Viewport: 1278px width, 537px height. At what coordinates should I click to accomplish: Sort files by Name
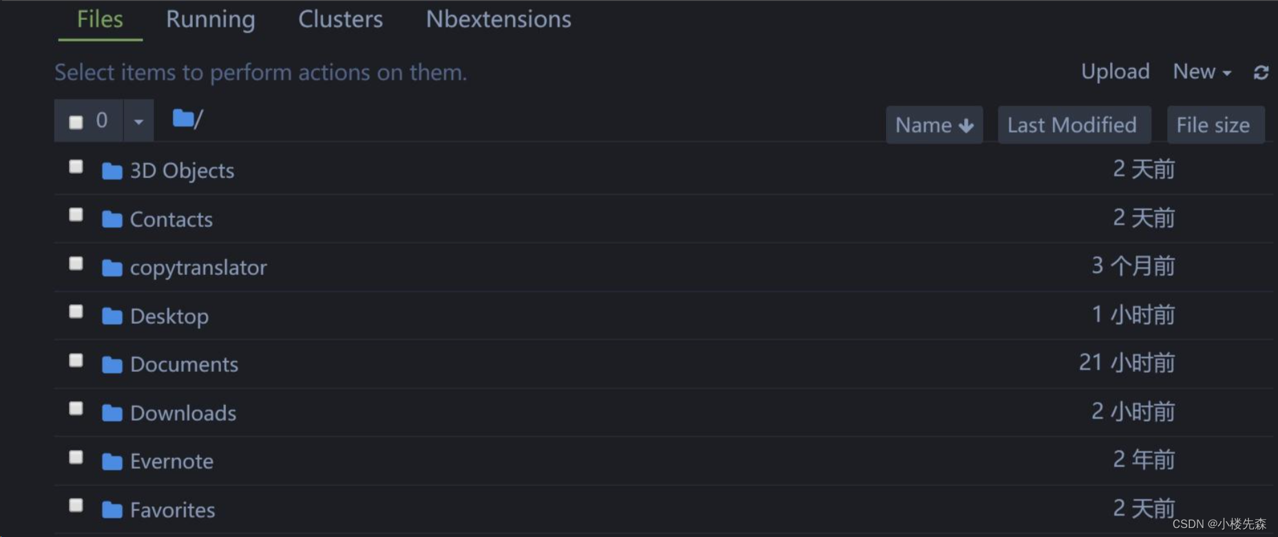tap(934, 125)
